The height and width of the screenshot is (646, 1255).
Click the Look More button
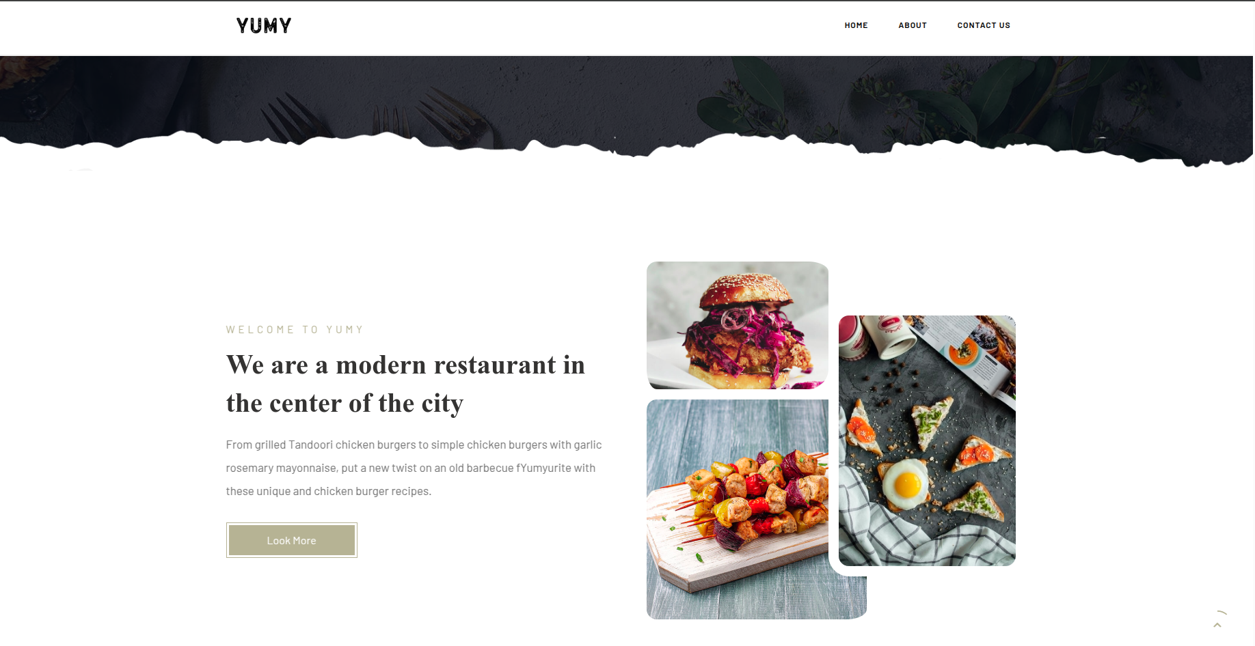[292, 540]
